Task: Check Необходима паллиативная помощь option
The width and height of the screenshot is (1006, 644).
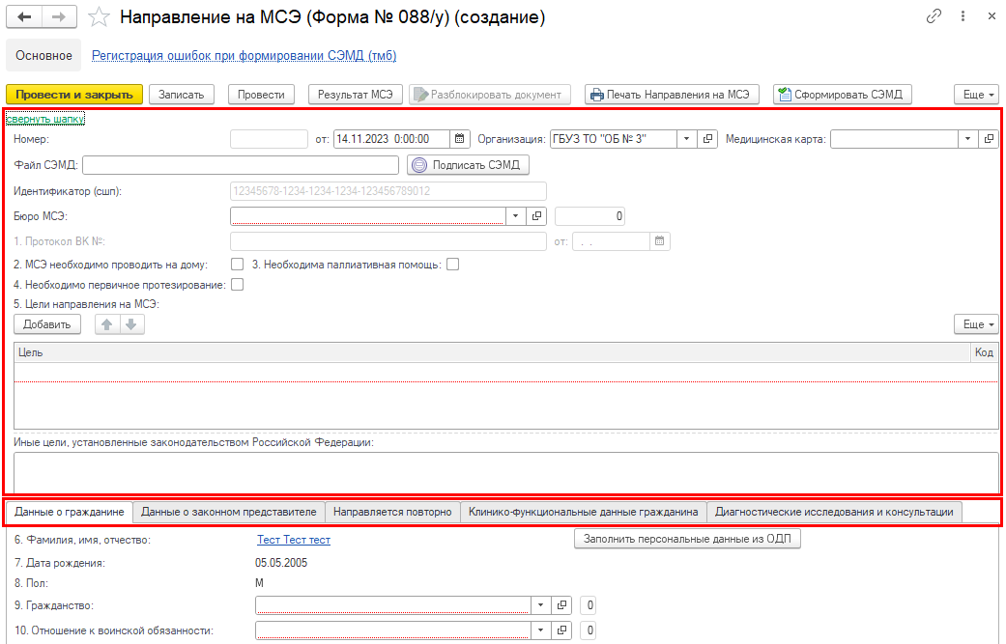Action: (x=452, y=264)
